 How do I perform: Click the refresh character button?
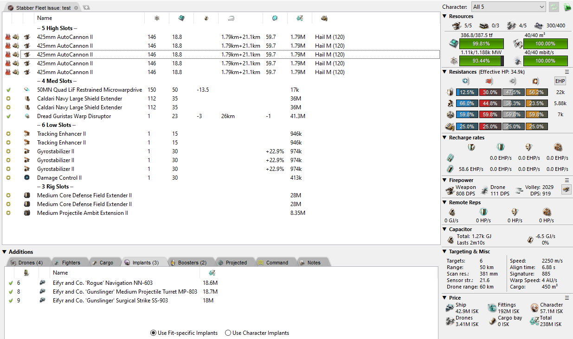tap(554, 7)
